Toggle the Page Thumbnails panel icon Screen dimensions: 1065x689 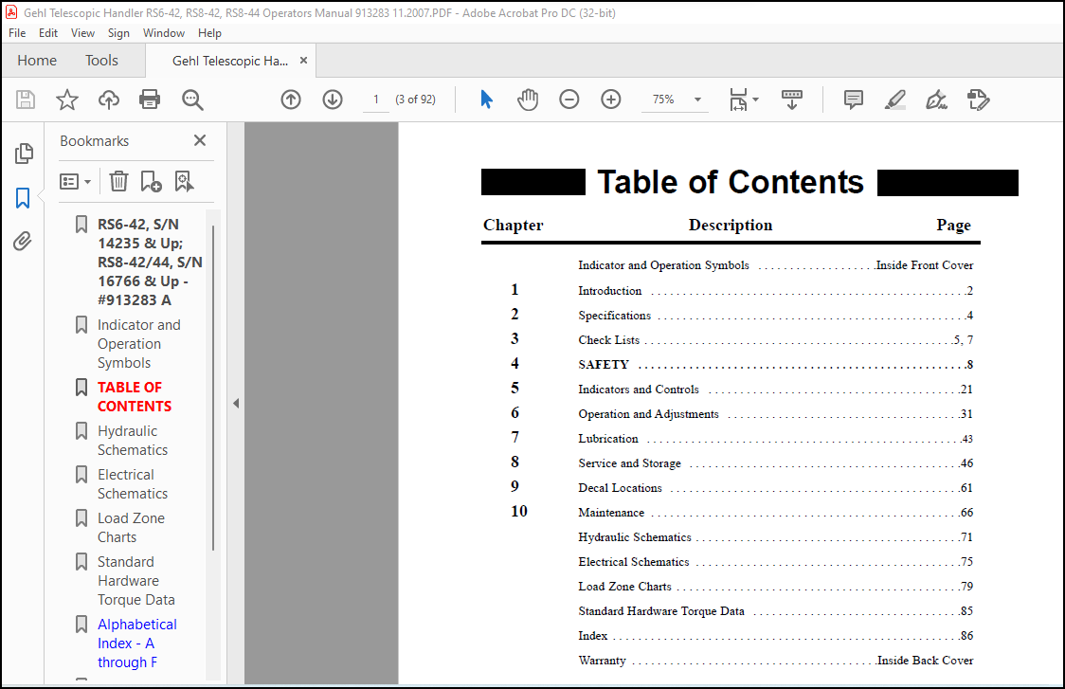[x=23, y=154]
